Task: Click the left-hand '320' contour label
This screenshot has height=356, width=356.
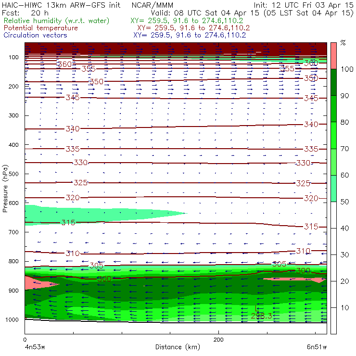Action: (73, 198)
